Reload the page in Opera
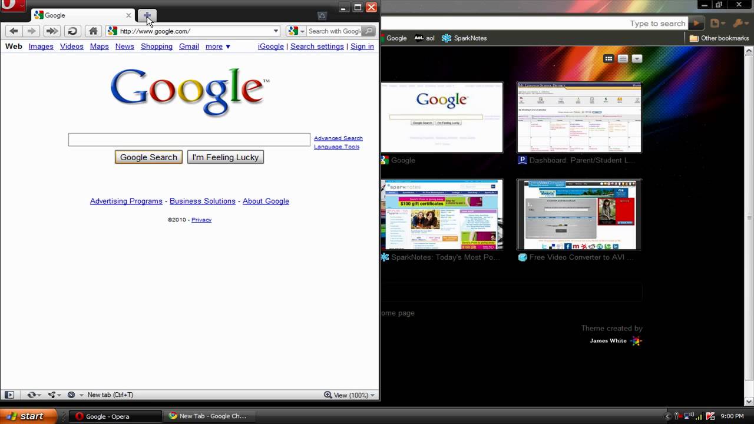The width and height of the screenshot is (754, 424). click(72, 31)
